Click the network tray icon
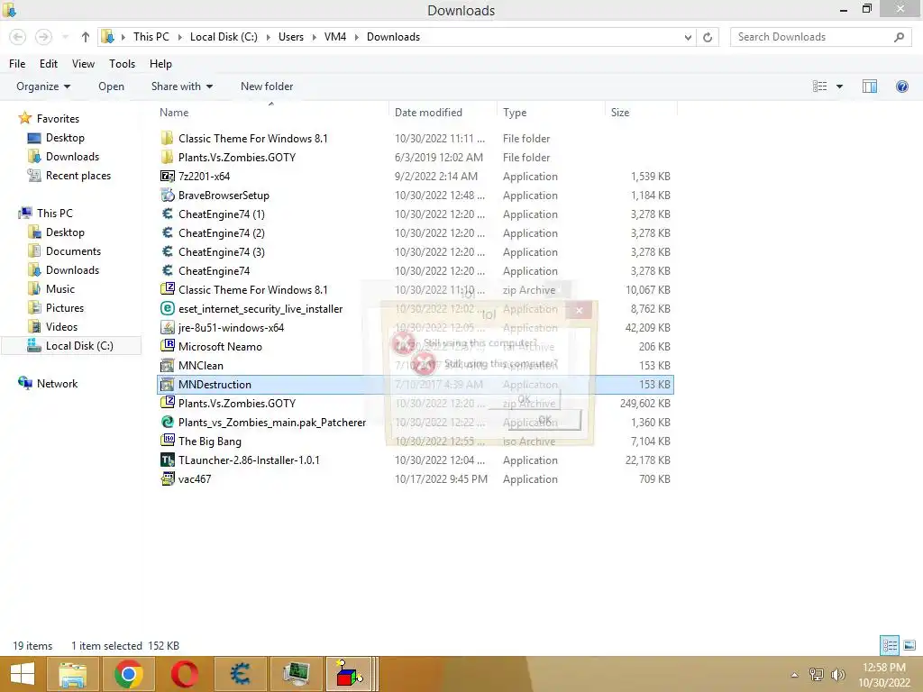The image size is (923, 692). 817,675
